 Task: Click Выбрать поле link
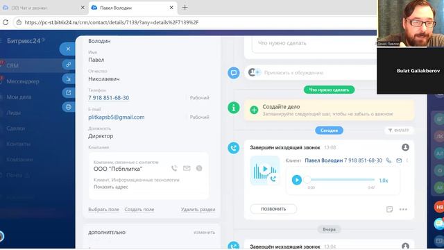[x=103, y=210]
